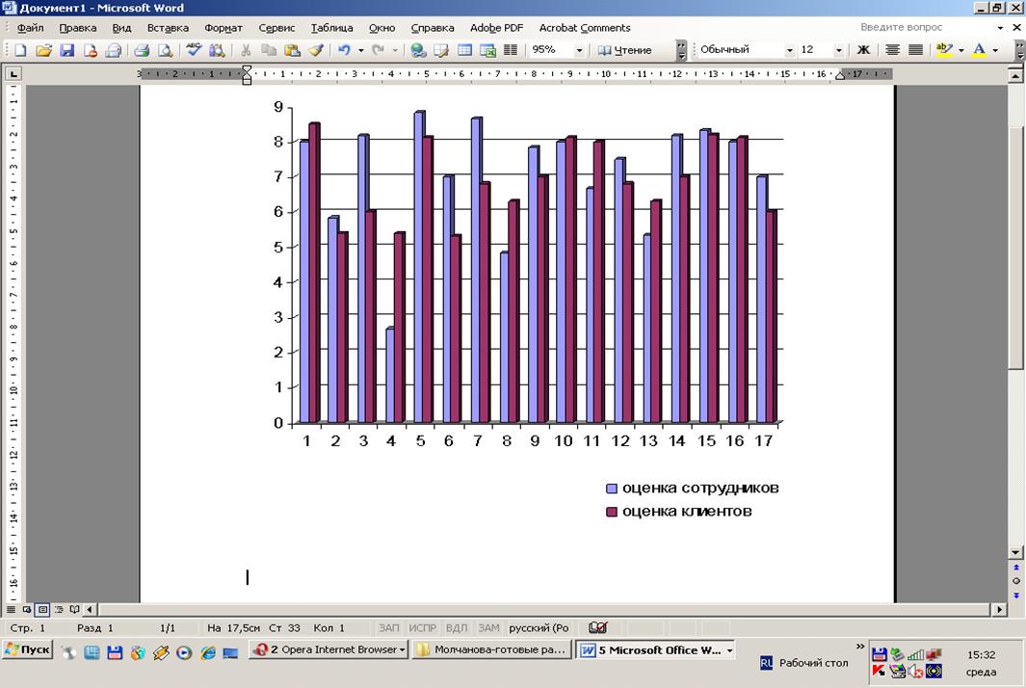Click the Save document icon
Screen dimensions: 1026x688
pyautogui.click(x=67, y=50)
